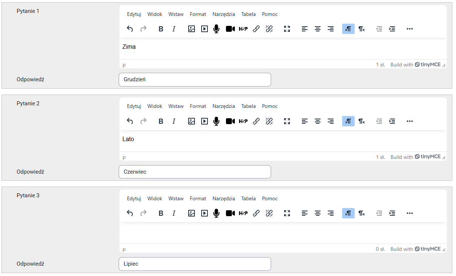456x276 pixels.
Task: Open Format menu in Pytanie 2 editor
Action: click(x=198, y=106)
